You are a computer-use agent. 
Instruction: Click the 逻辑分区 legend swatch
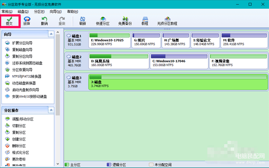[109, 165]
